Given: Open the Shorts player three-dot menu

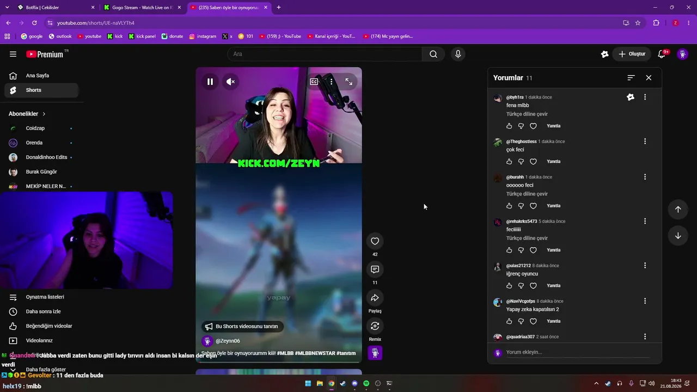Looking at the screenshot, I should click(331, 82).
